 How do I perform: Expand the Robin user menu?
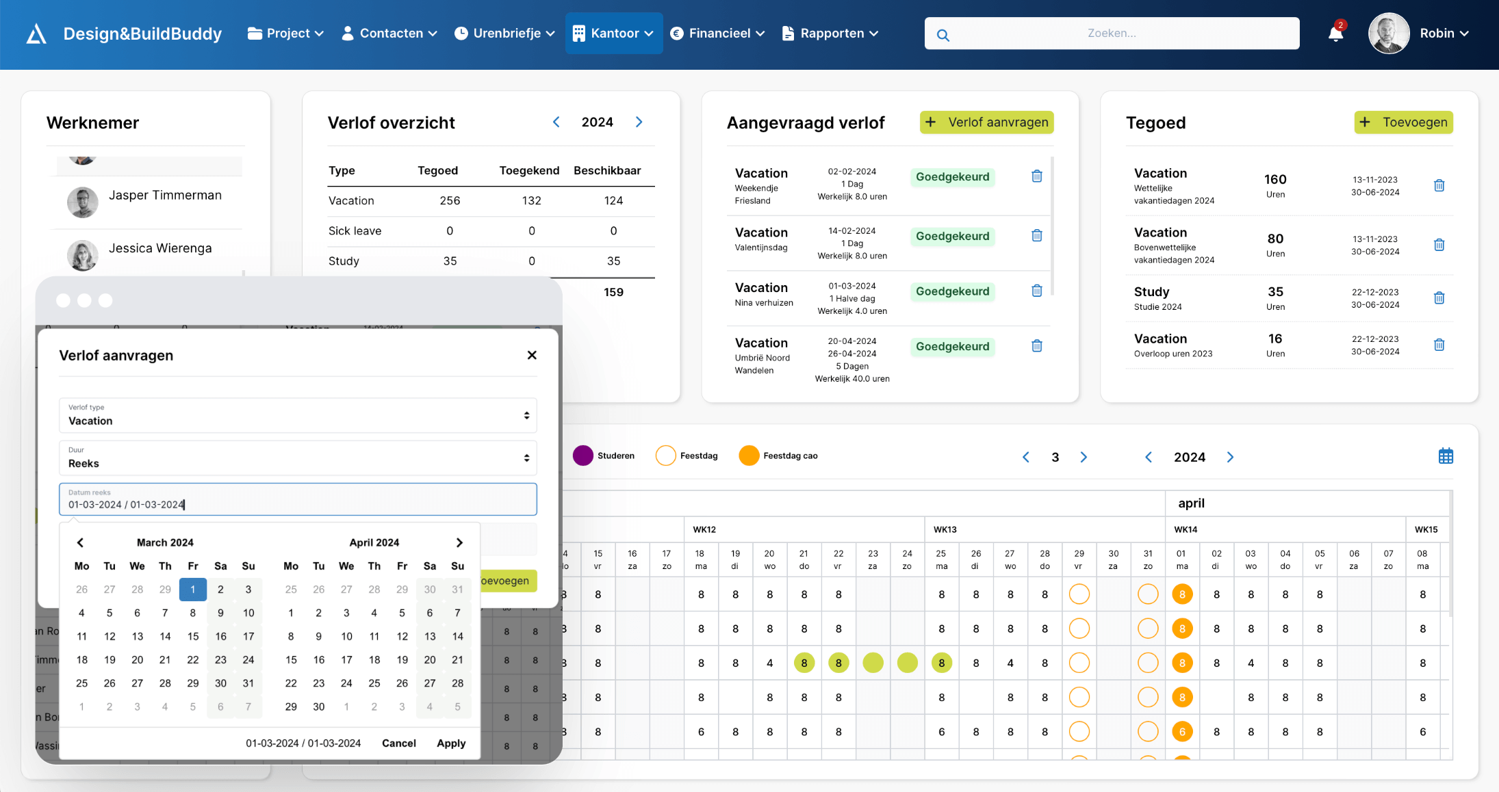click(x=1444, y=33)
